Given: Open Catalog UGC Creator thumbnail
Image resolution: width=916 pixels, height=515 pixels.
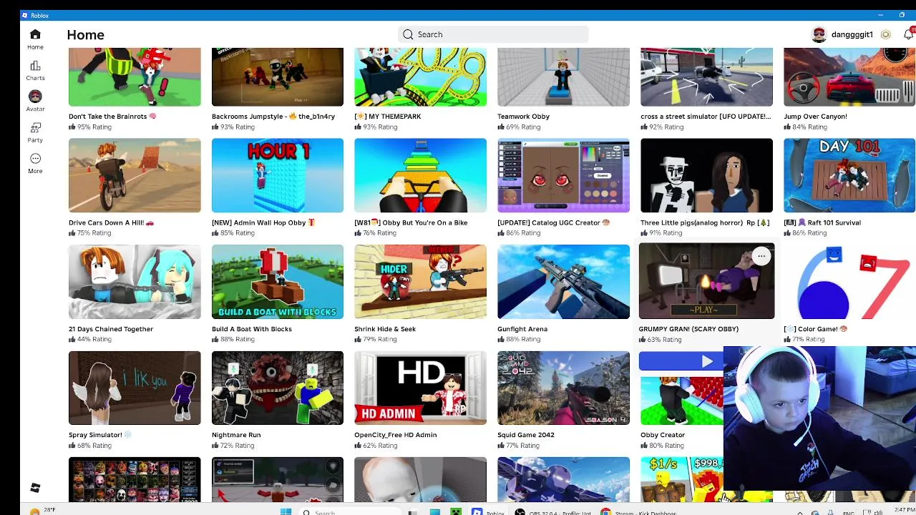Looking at the screenshot, I should coord(563,175).
